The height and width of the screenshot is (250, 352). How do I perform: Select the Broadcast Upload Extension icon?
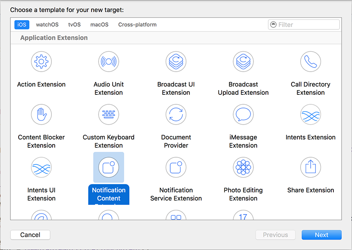click(x=244, y=62)
